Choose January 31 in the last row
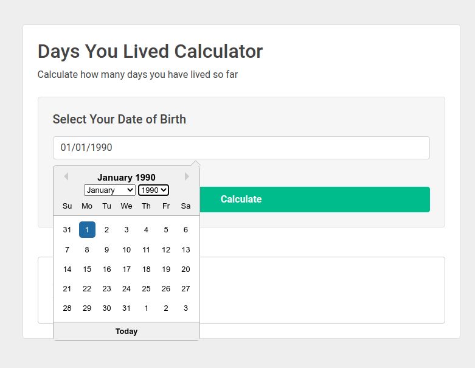Screen dimensions: 475x368 coord(127,308)
